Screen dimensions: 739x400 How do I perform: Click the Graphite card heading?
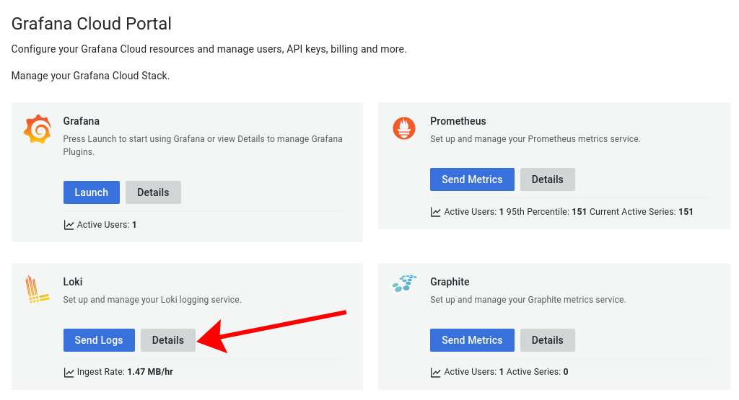[x=450, y=282]
